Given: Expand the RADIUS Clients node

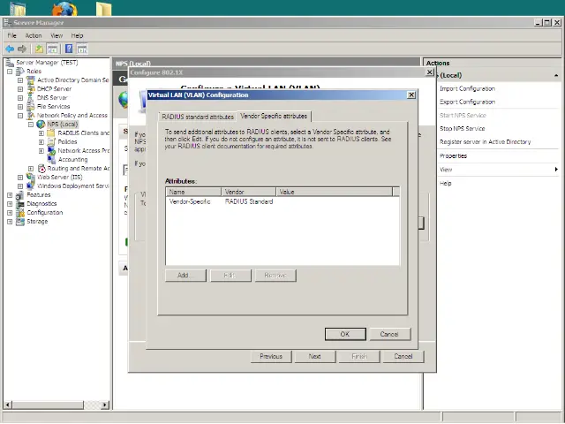Looking at the screenshot, I should click(41, 133).
